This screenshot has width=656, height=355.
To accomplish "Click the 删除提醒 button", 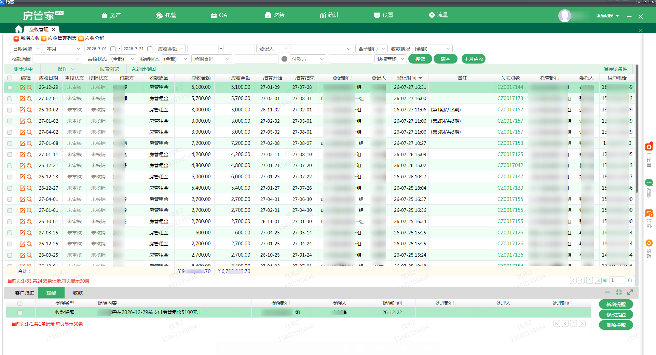I will tap(616, 325).
